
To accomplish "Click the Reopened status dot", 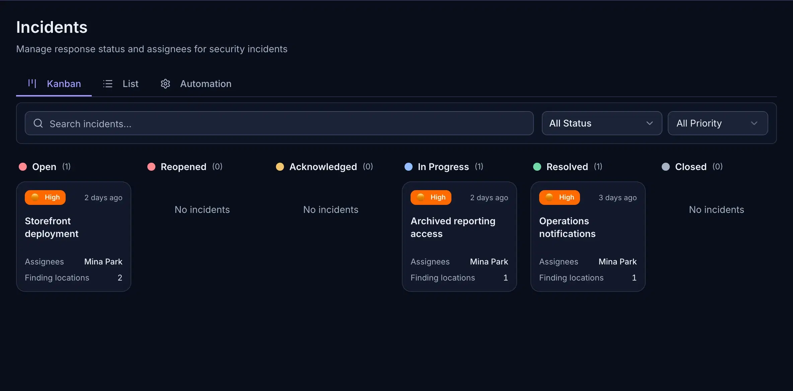I will click(151, 167).
